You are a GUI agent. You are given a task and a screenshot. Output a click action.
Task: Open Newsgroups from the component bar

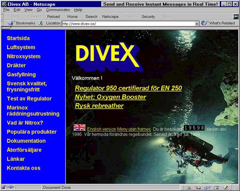click(207, 187)
